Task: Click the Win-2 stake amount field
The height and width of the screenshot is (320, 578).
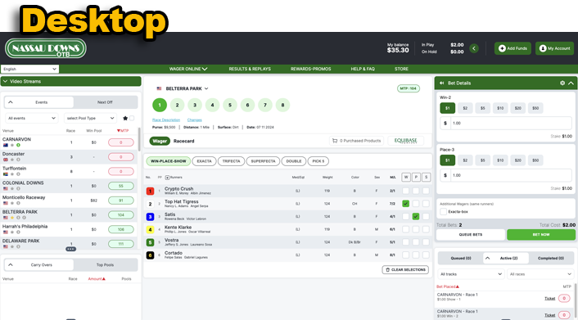Action: 506,123
